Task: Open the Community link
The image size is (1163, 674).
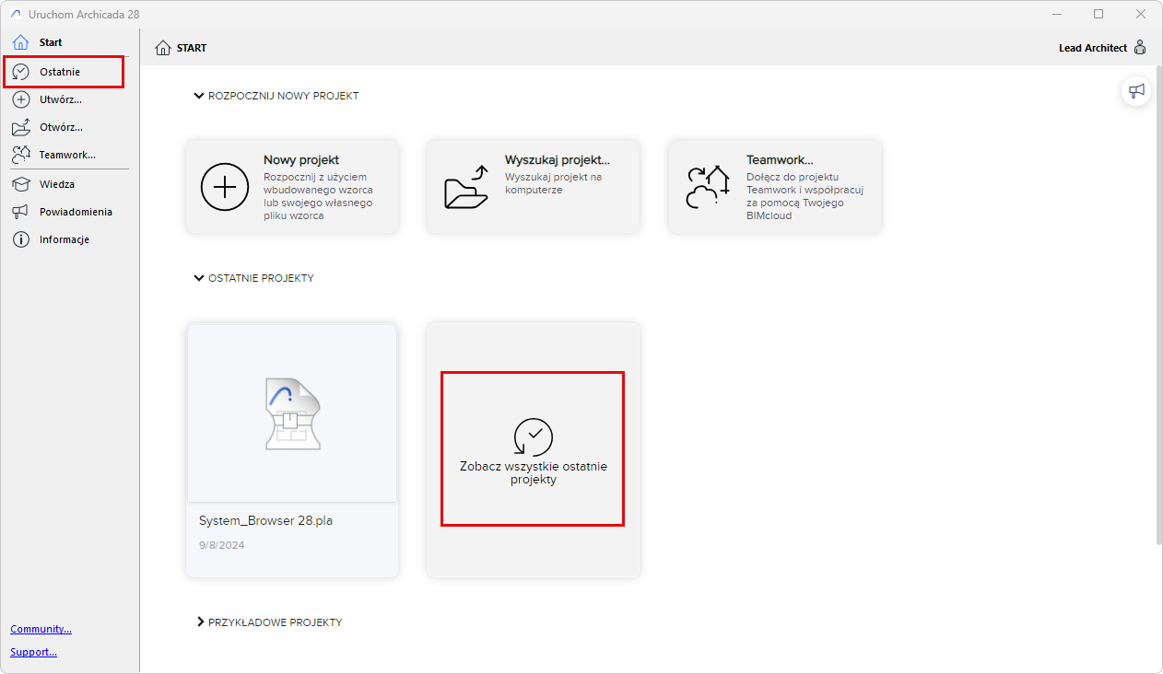Action: click(x=41, y=629)
